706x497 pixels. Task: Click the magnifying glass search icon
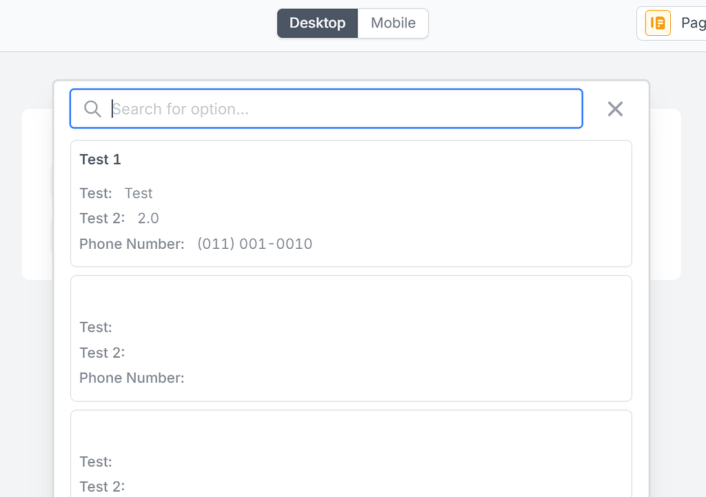(92, 108)
